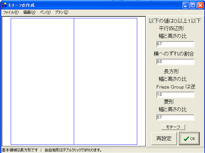The height and width of the screenshot is (153, 205).
Task: Click the app icon in title bar
Action: pyautogui.click(x=4, y=5)
